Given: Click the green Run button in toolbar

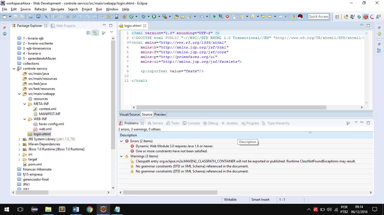Looking at the screenshot, I should [154, 17].
